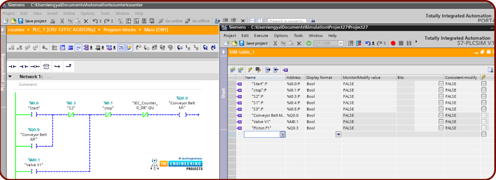496x180 pixels.
Task: Click Go online in TIA Portal
Action: tap(171, 21)
